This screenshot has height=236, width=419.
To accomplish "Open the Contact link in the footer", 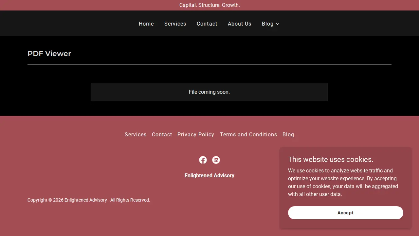I will point(162,135).
